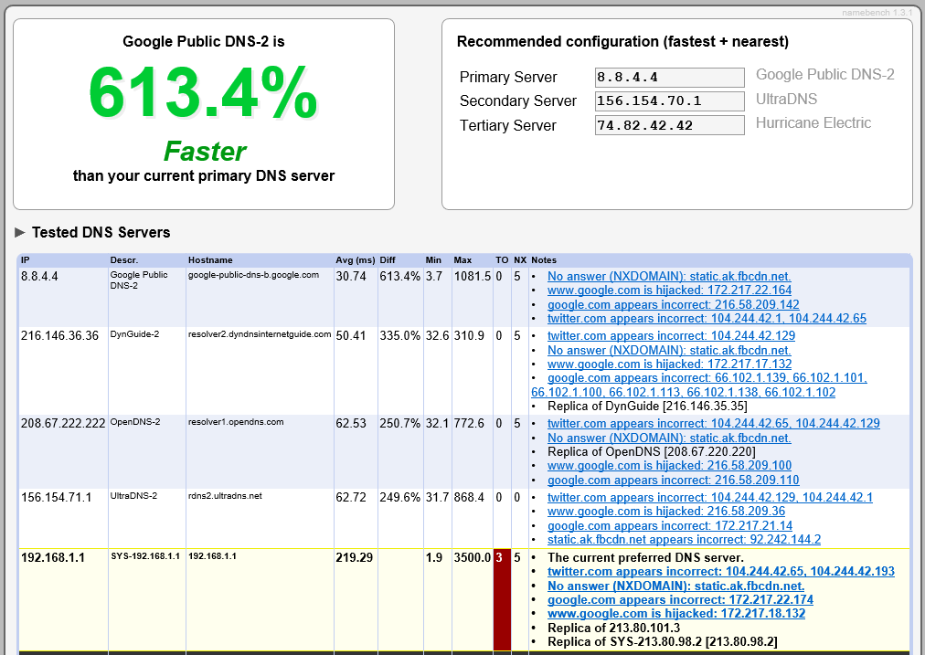Open twitter.com appears incorrect: 104.244.42.129 link only
The width and height of the screenshot is (925, 655).
coord(671,335)
